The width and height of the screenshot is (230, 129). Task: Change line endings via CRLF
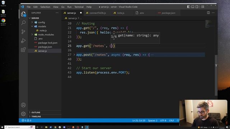[x=171, y=120]
